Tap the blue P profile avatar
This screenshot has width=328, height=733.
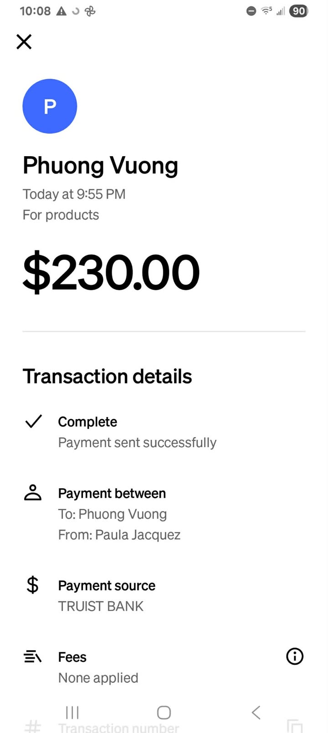(x=50, y=106)
